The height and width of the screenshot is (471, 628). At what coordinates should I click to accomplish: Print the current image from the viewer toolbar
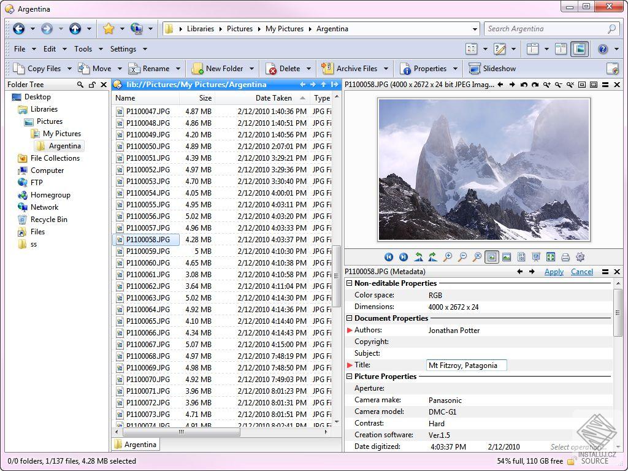(x=565, y=257)
